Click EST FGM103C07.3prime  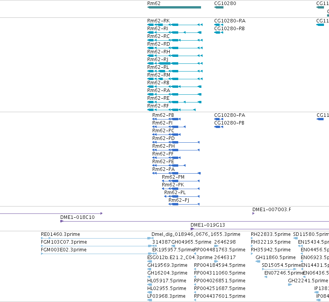[97, 246]
